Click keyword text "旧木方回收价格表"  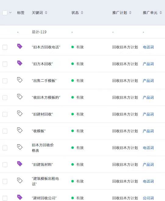[43, 148]
